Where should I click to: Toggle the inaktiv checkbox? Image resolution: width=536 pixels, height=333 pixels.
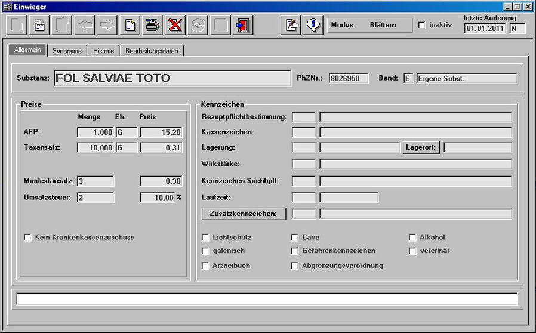(x=422, y=25)
